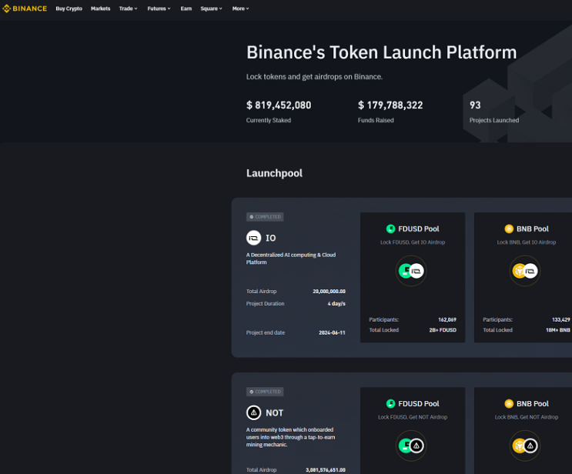Image resolution: width=572 pixels, height=474 pixels.
Task: Open the NOT FDUSD Pool card heading
Action: (419, 404)
